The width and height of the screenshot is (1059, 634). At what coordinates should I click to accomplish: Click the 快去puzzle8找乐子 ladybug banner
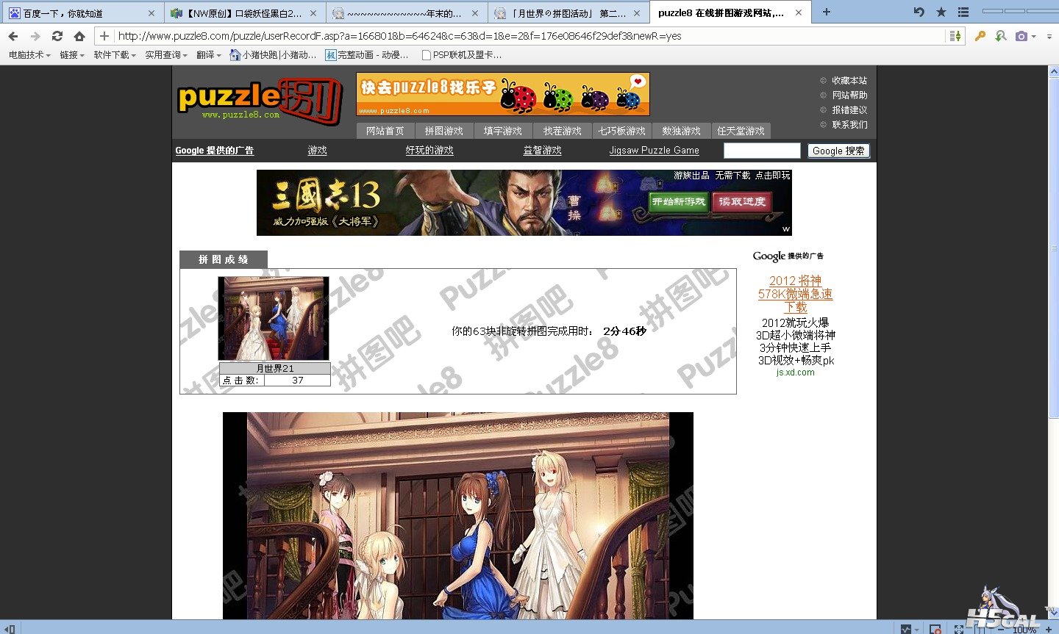pos(503,94)
